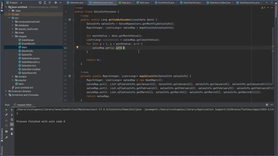278x156 pixels.
Task: Expand the out folder
Action: pos(9,14)
